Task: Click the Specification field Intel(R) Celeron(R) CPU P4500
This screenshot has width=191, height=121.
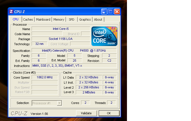Action: pos(74,50)
